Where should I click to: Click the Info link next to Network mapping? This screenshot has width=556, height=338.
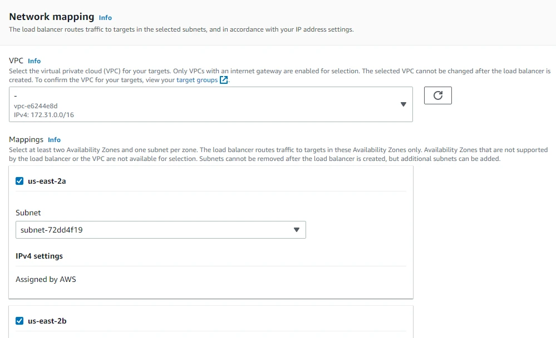click(105, 17)
